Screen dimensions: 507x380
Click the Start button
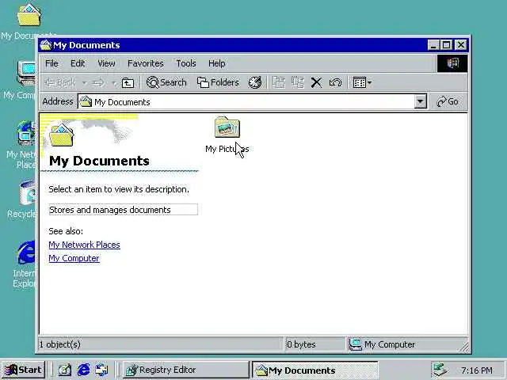tap(23, 370)
